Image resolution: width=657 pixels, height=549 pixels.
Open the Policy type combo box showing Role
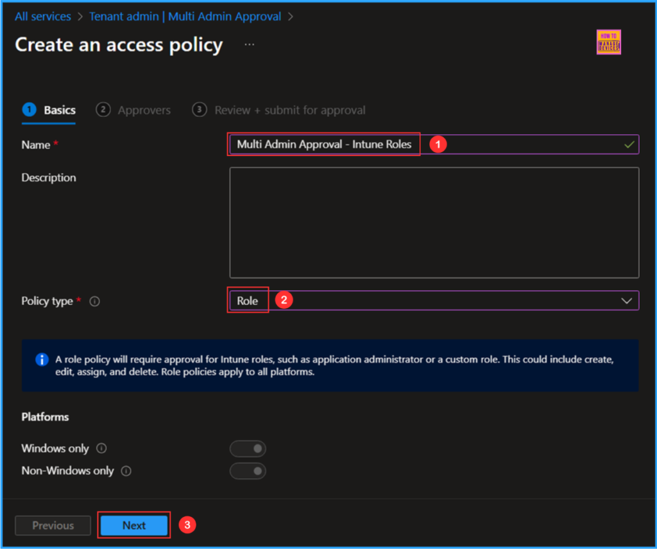click(x=434, y=301)
